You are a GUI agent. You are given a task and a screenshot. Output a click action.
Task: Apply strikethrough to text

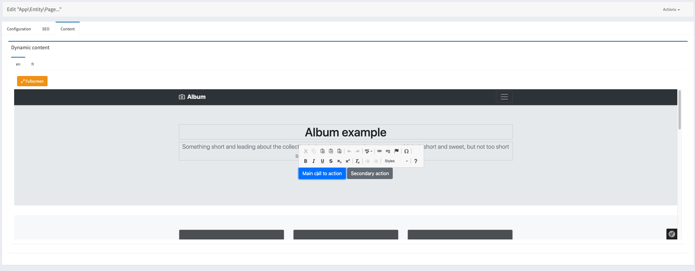[x=331, y=161]
